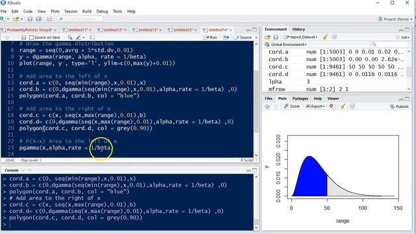The height and width of the screenshot is (234, 416).
Task: Switch to the History tab
Action: [x=298, y=29]
